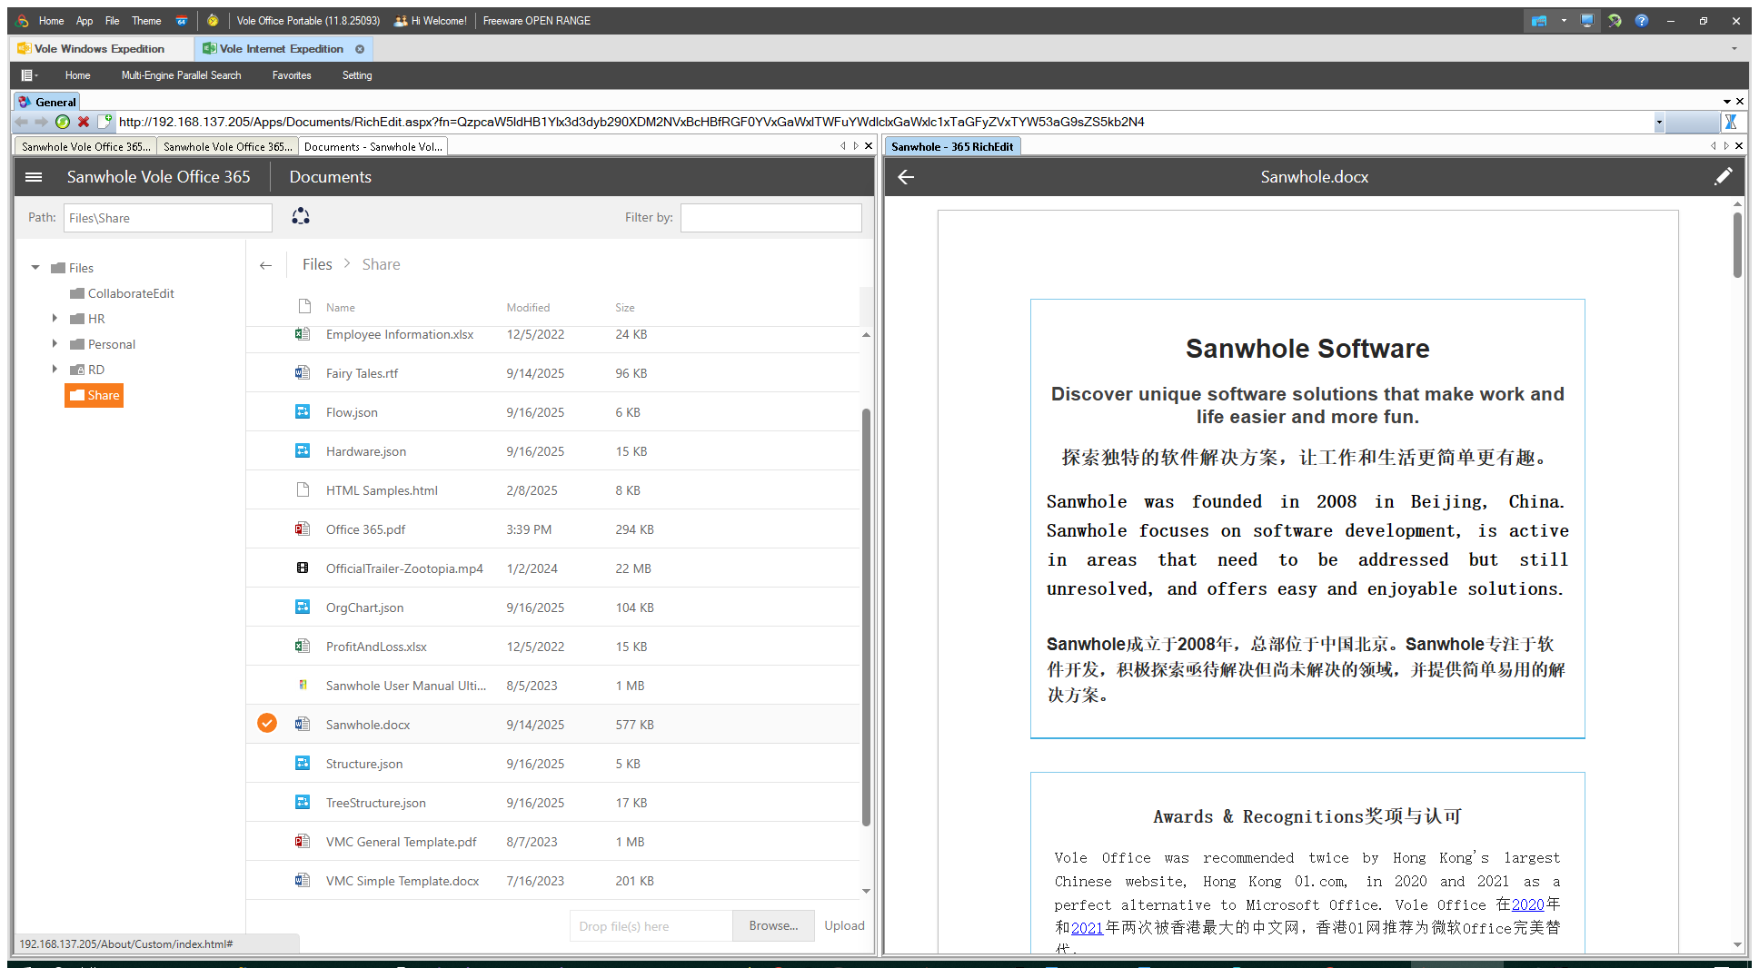The image size is (1759, 968).
Task: Click the green refresh icon in address bar
Action: tap(63, 122)
